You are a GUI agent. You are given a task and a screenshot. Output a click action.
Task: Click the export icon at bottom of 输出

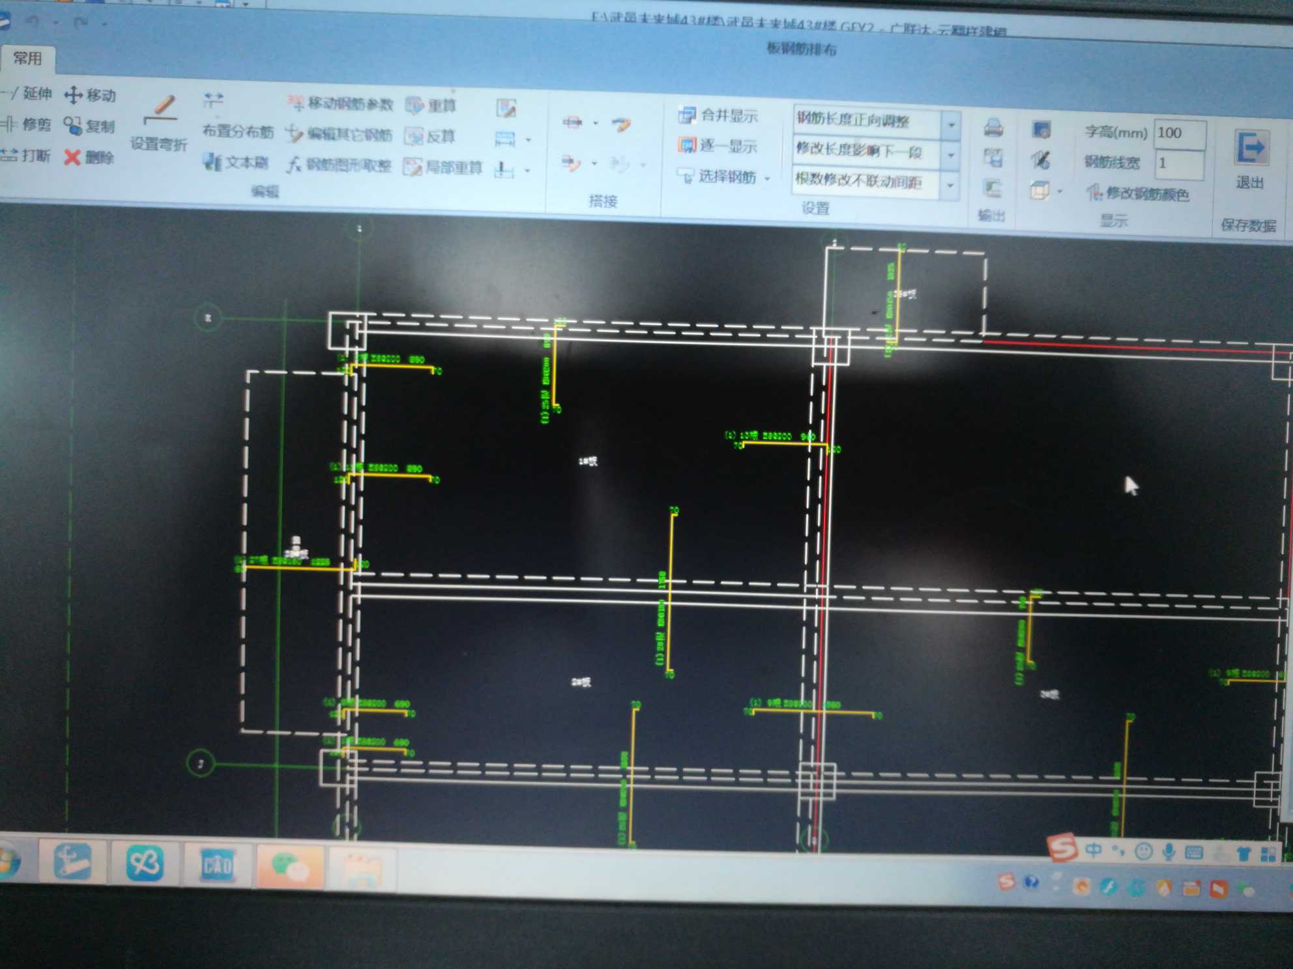tap(992, 189)
